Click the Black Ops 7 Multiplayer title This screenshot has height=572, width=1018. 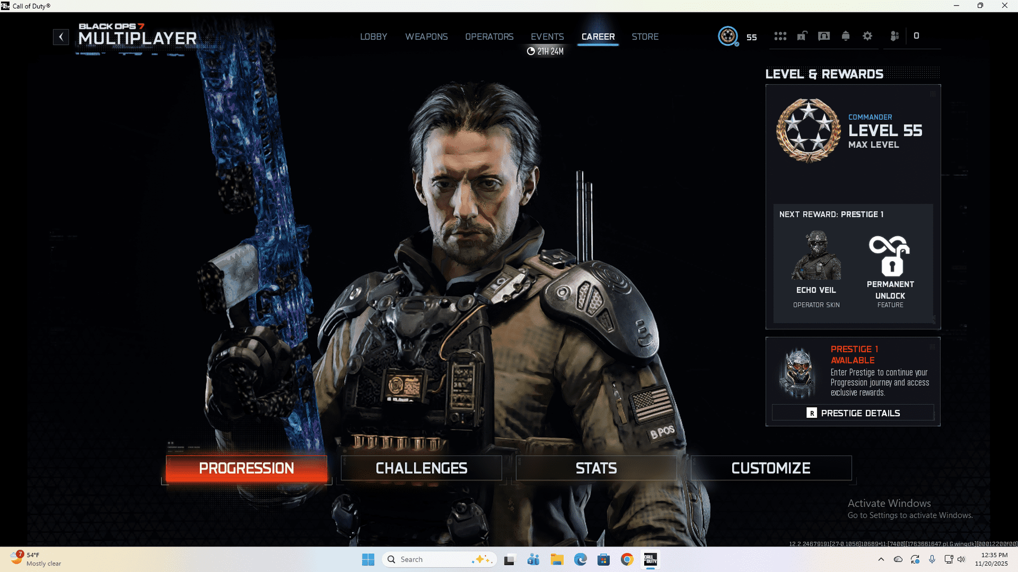click(x=137, y=34)
